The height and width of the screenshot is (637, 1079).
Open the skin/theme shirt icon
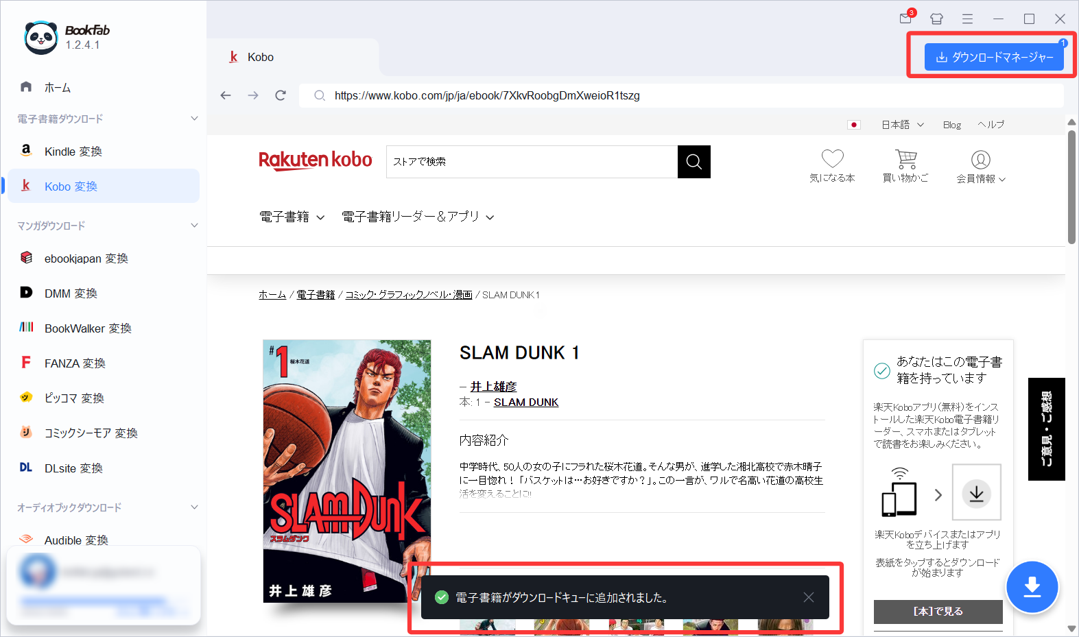(x=936, y=19)
